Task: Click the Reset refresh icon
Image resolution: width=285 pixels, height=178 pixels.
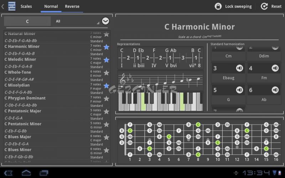Action: [264, 6]
